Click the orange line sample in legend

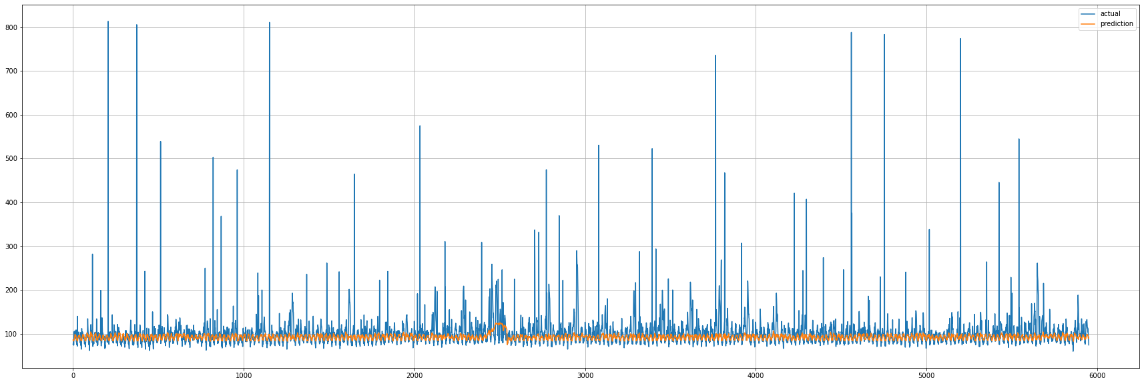tap(1089, 24)
